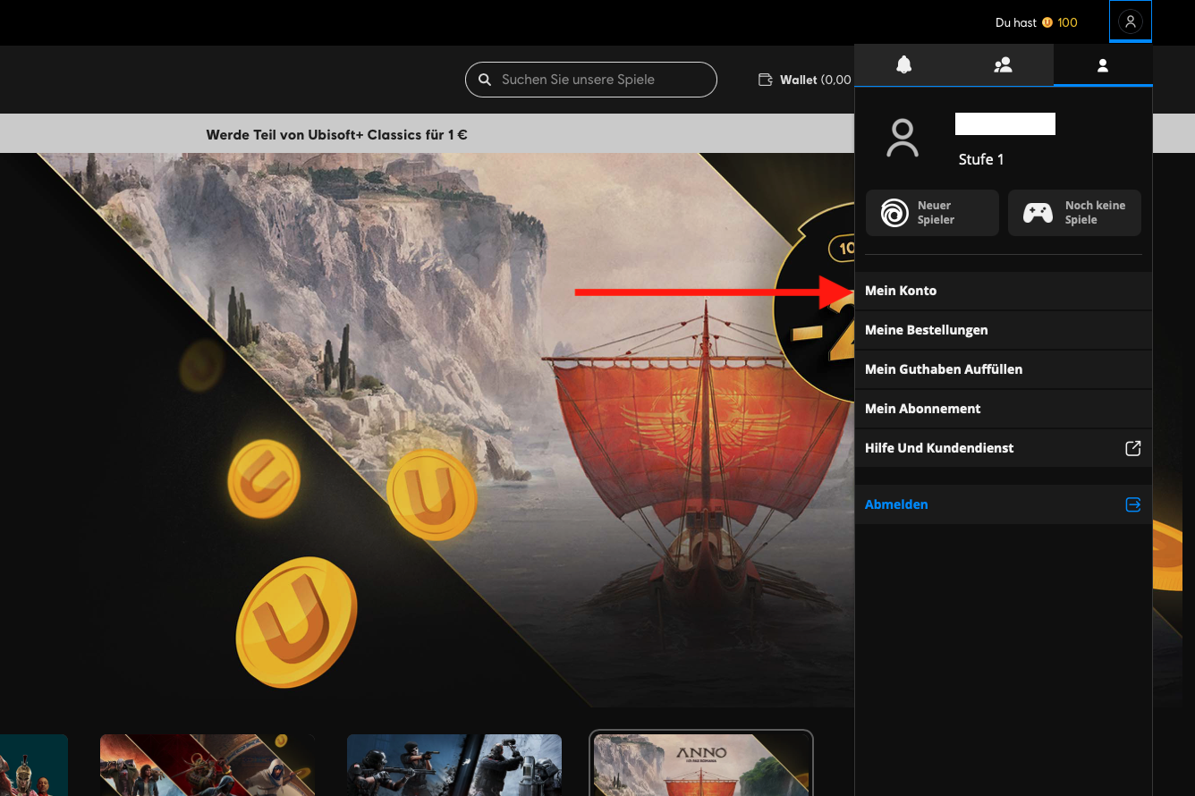Click Abmelden to log out
This screenshot has height=796, width=1195.
click(1004, 504)
